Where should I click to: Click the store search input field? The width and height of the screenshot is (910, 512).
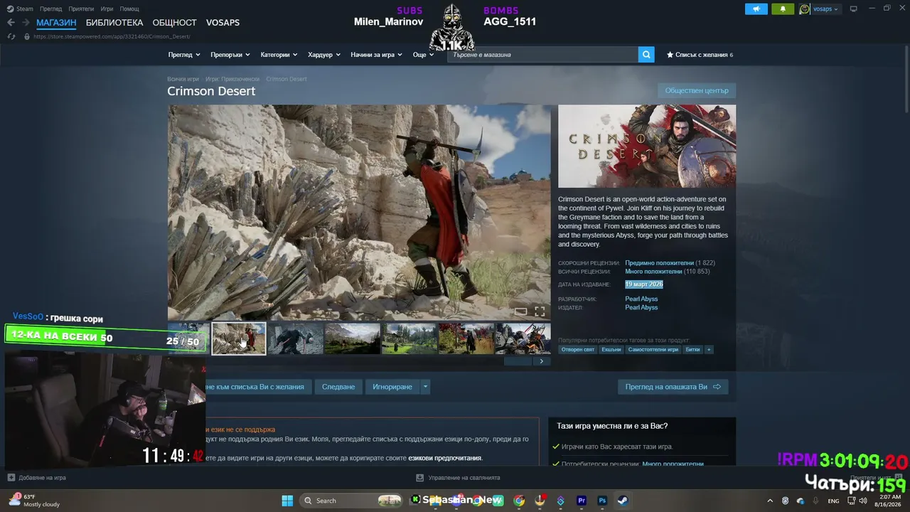[542, 55]
